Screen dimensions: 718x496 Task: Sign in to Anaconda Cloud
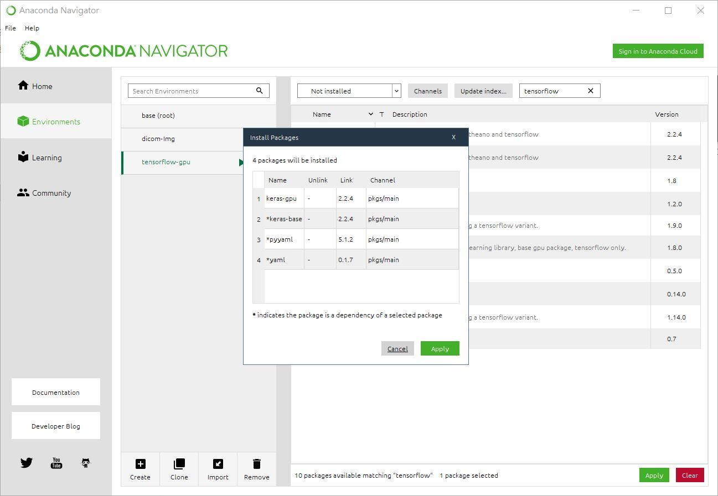coord(658,51)
